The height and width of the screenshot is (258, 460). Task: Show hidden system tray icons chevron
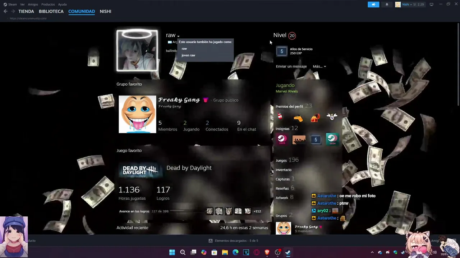[x=372, y=252]
